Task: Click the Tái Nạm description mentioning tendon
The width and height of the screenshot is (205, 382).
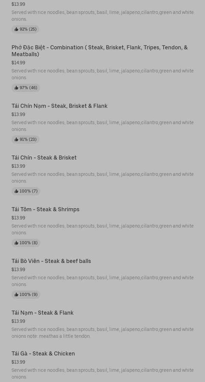Action: coord(102,333)
